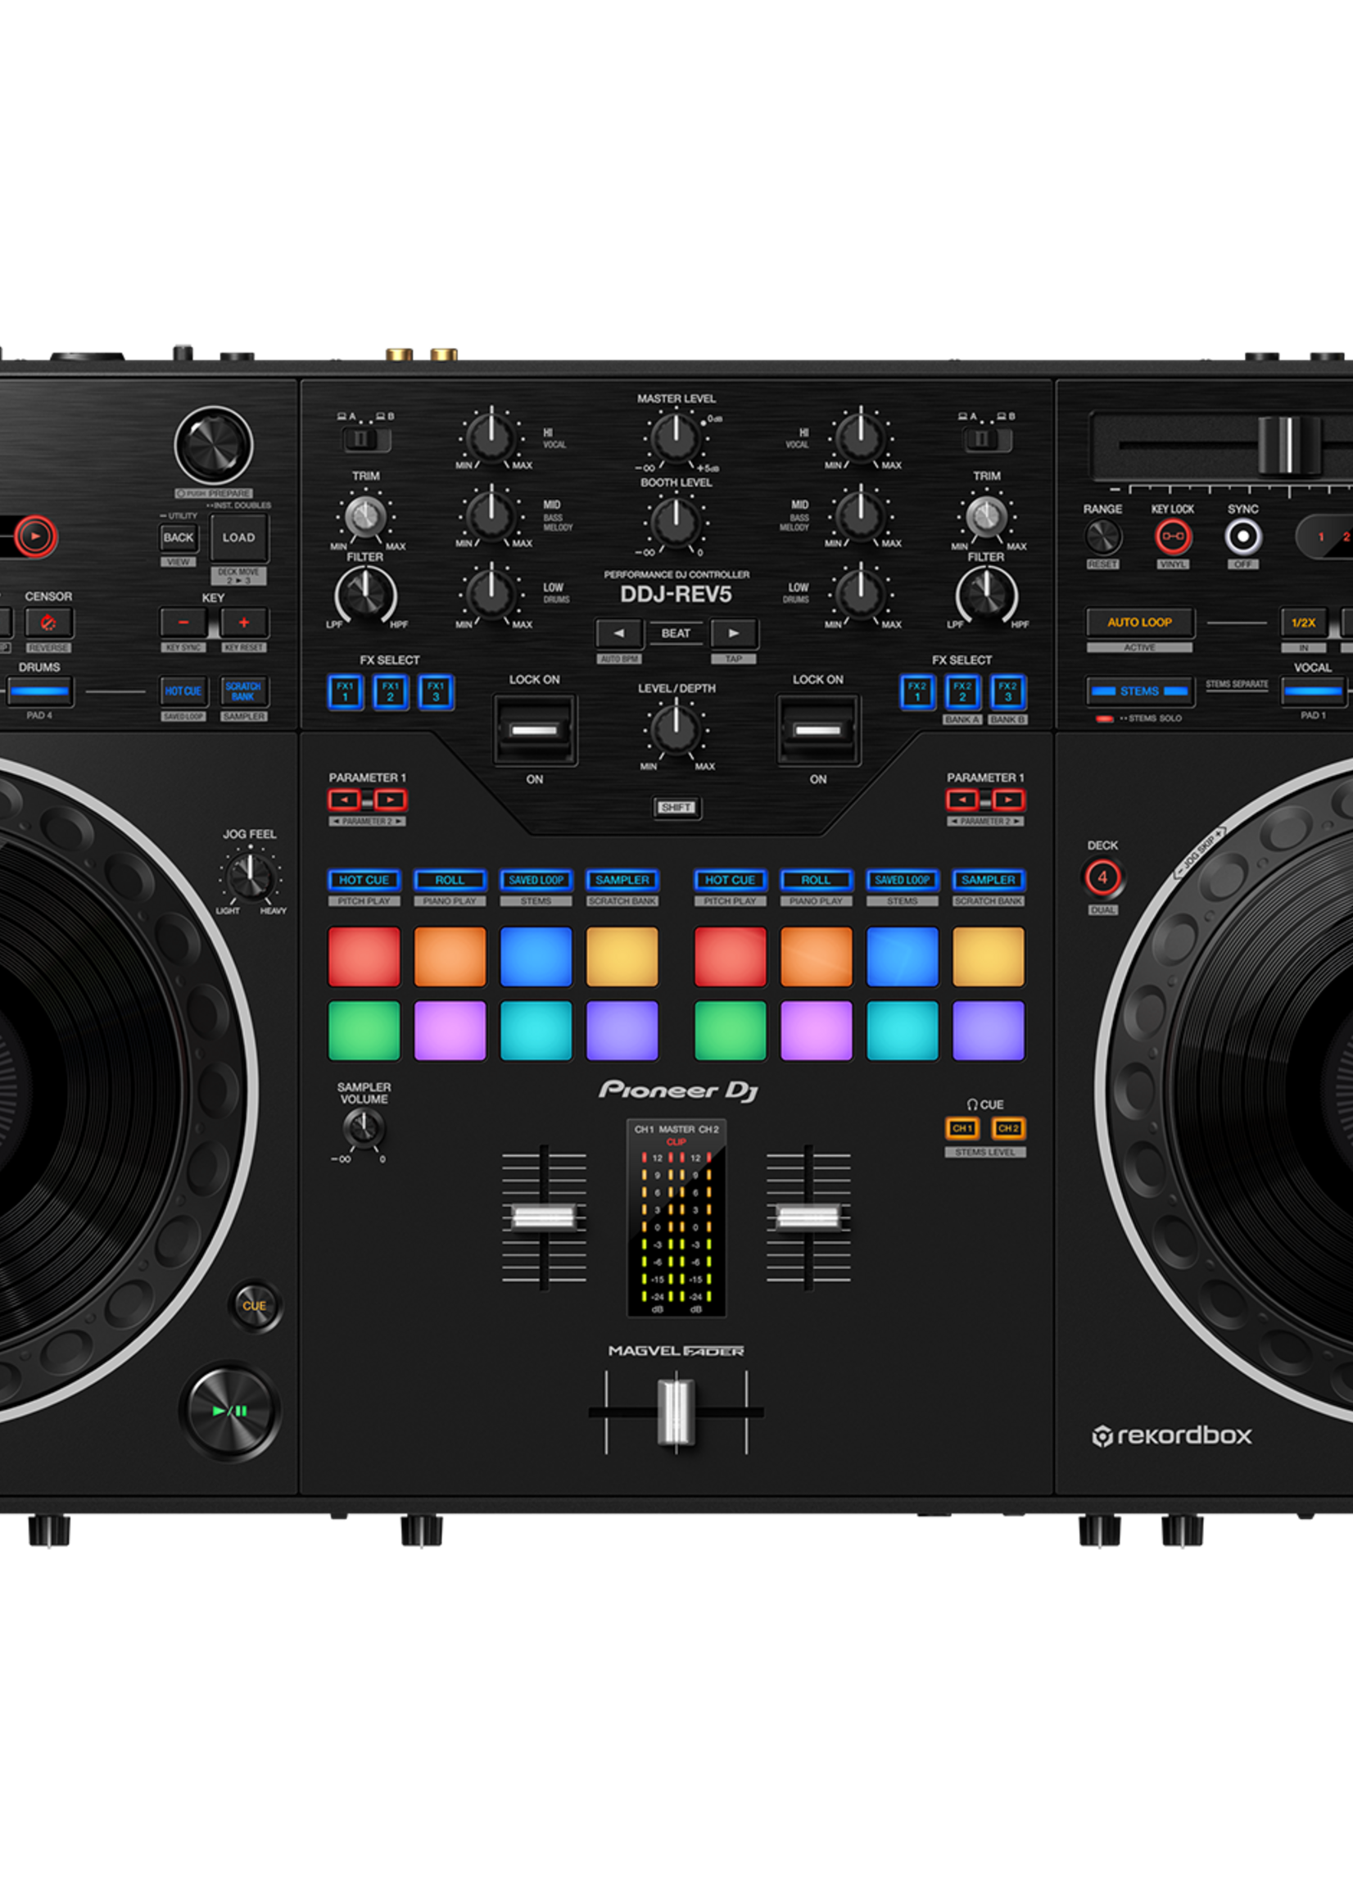This screenshot has height=1895, width=1353.
Task: Tap the round CUE button on left deck
Action: click(x=254, y=1306)
